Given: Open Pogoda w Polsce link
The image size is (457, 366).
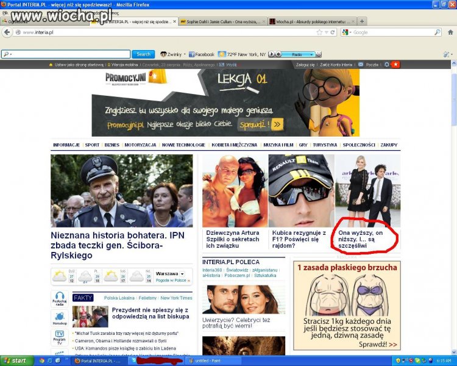Looking at the screenshot, I should pos(171,280).
